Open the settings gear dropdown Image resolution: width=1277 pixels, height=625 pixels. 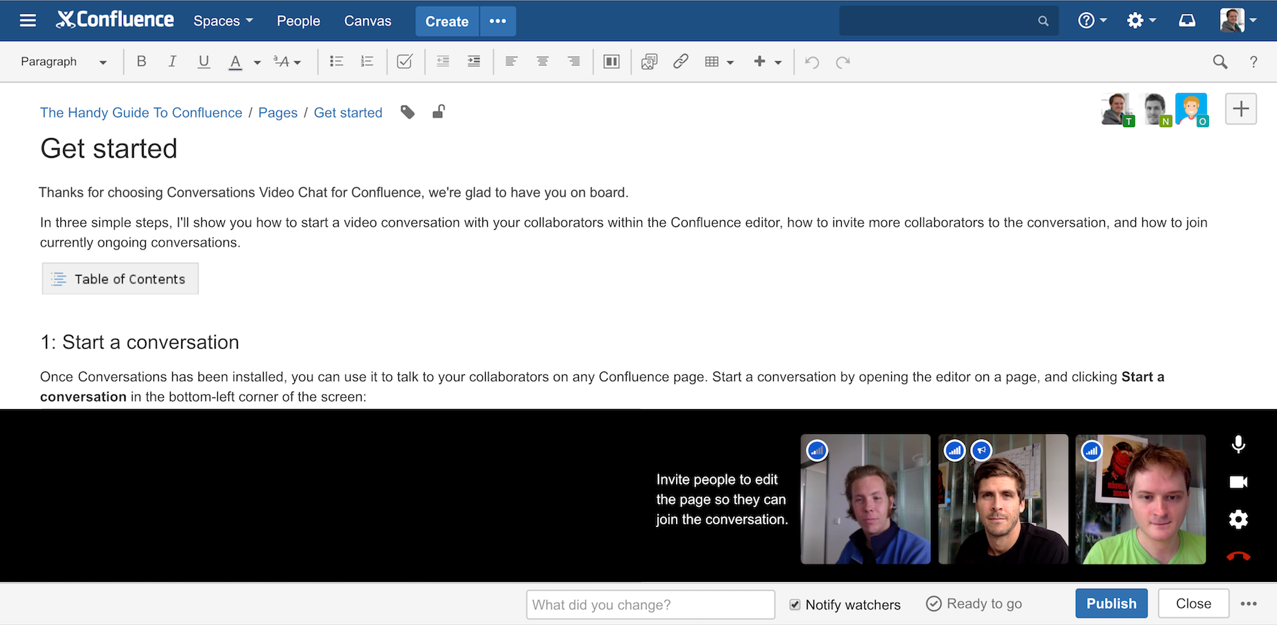click(1141, 21)
